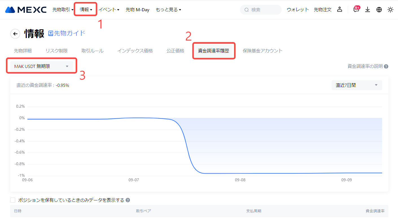
Task: Open the 先物ガイド link
Action: coord(67,33)
